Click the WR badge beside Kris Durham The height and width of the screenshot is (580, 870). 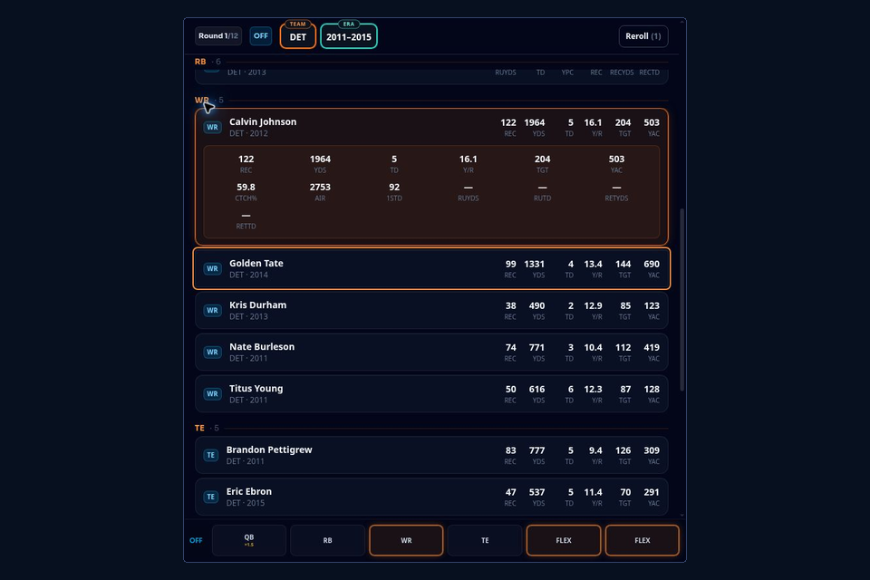pos(212,310)
